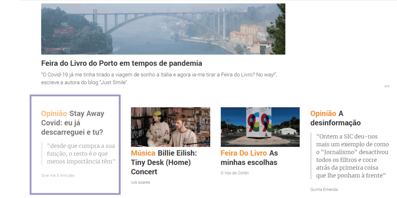Select 'Opinião' tag above 'A desinformação'
Image resolution: width=397 pixels, height=198 pixels.
tap(323, 113)
